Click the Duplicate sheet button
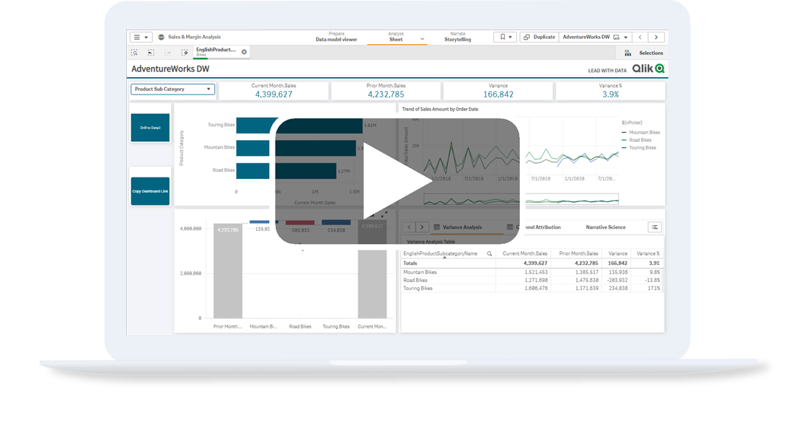Screen dimensions: 794x428 pyautogui.click(x=539, y=37)
